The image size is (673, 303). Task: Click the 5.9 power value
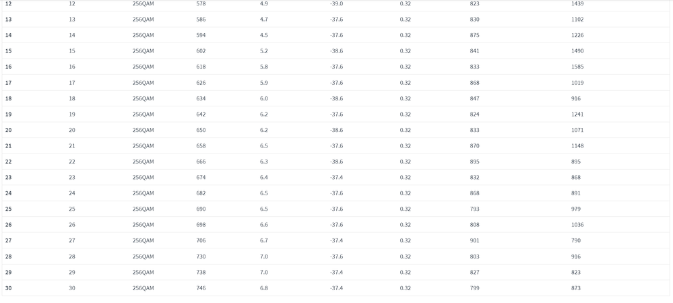pos(264,83)
